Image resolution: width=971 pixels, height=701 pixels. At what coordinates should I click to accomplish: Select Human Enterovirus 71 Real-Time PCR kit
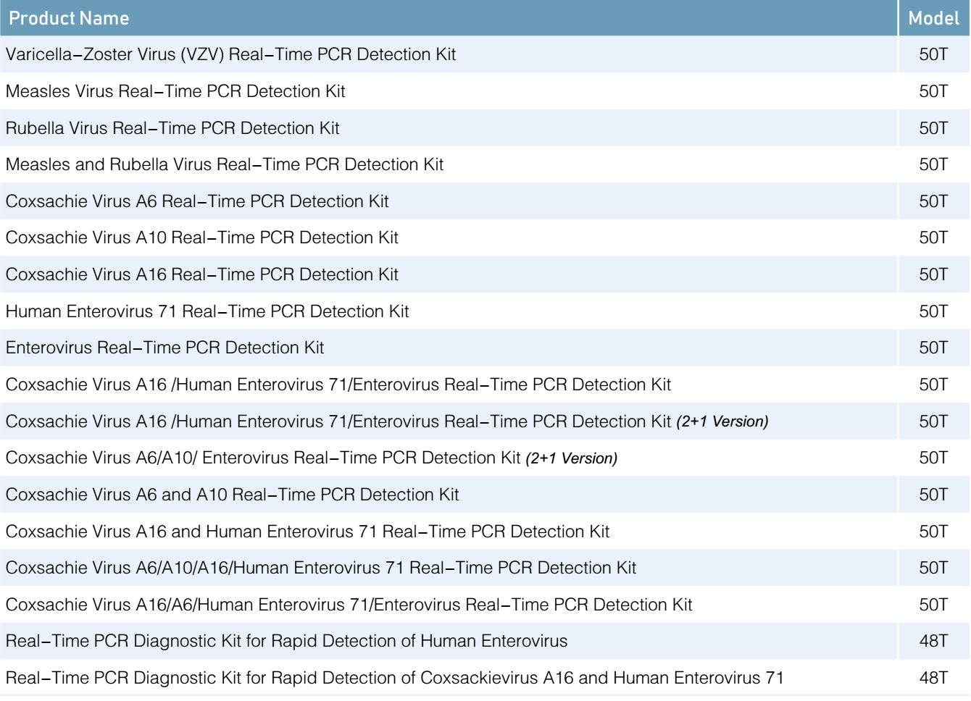(x=207, y=311)
